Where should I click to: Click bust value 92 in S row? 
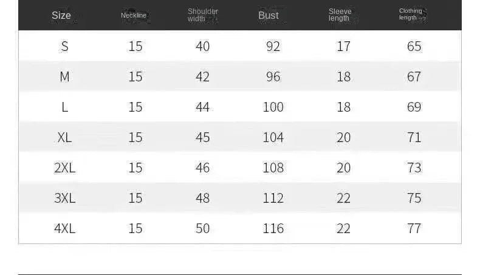coord(273,46)
